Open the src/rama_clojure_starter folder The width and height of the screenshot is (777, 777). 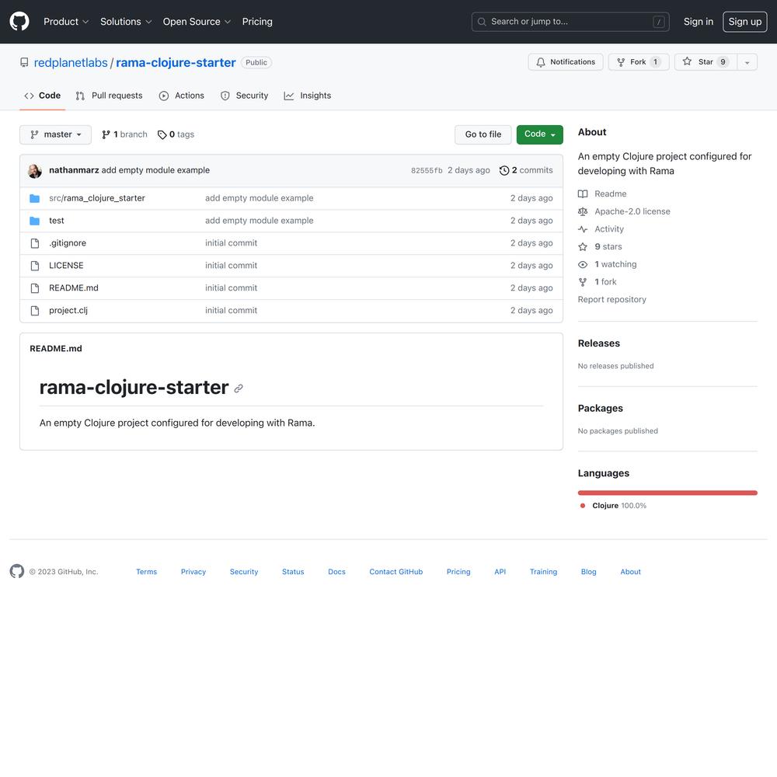(x=97, y=198)
